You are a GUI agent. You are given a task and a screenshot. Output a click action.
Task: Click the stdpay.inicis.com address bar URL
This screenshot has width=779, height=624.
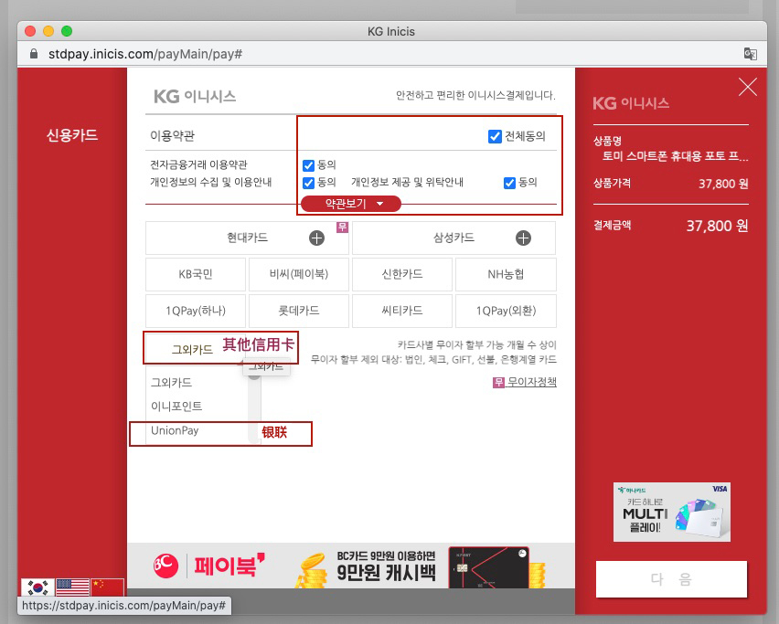(x=145, y=54)
